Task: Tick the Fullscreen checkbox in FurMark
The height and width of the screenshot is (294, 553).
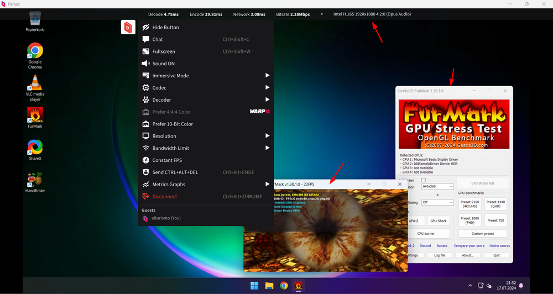Action: pos(424,180)
